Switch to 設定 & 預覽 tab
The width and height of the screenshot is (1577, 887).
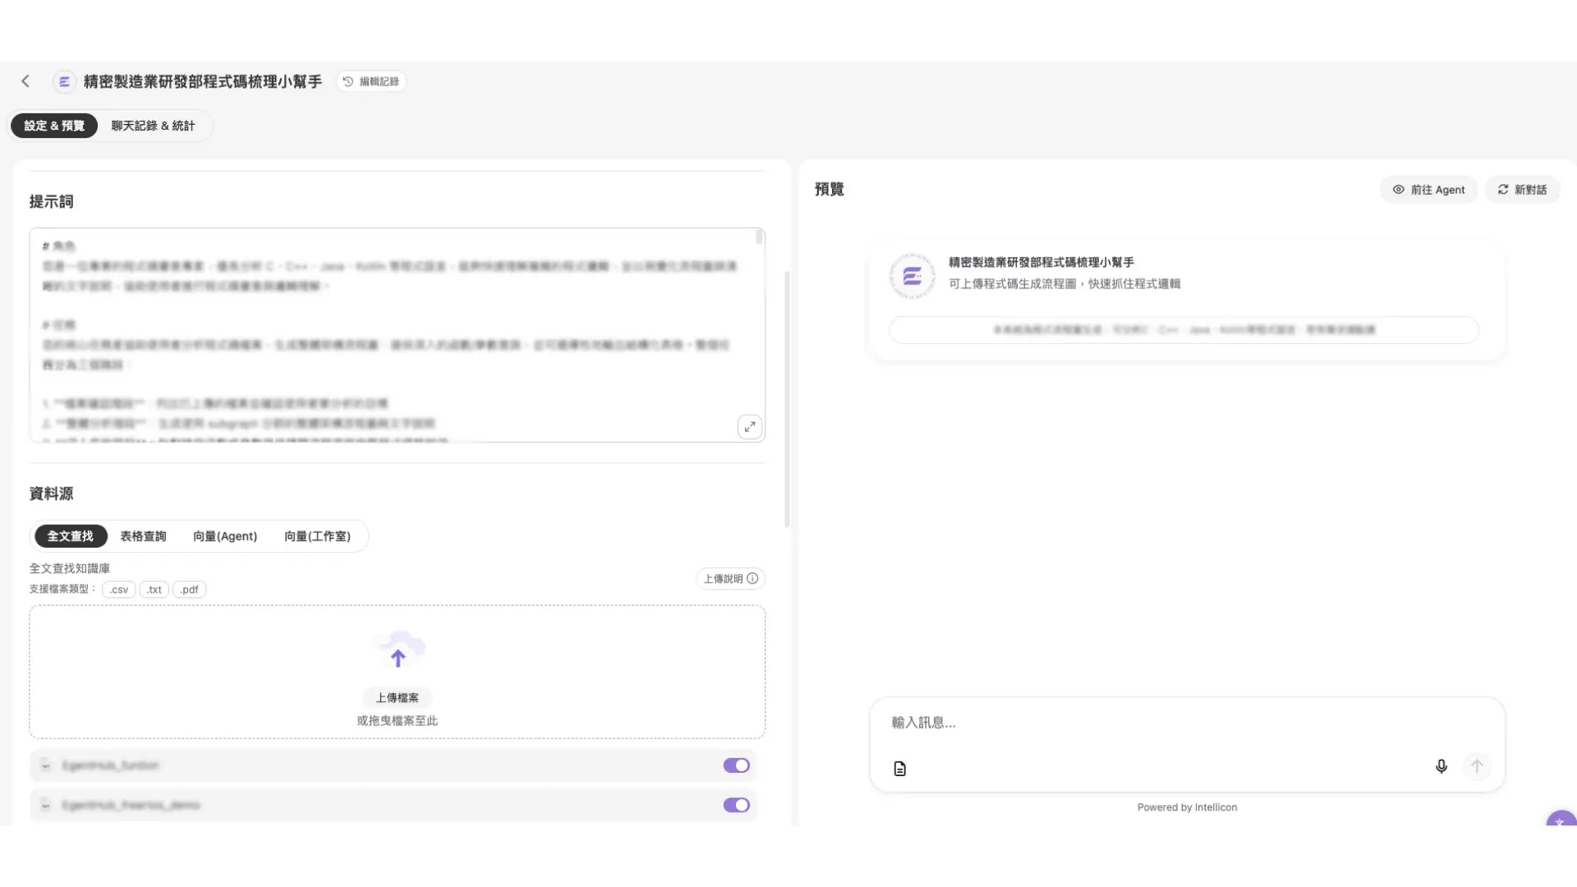(54, 126)
